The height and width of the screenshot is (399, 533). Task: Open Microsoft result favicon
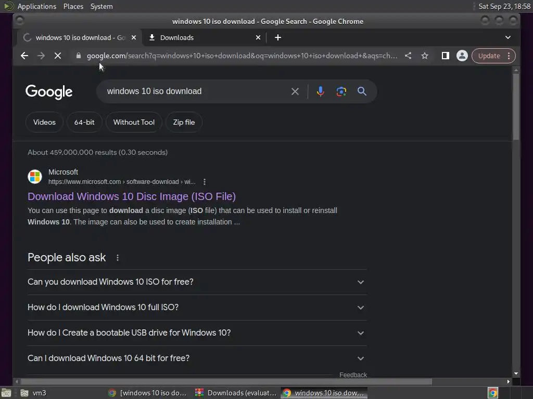pyautogui.click(x=35, y=177)
